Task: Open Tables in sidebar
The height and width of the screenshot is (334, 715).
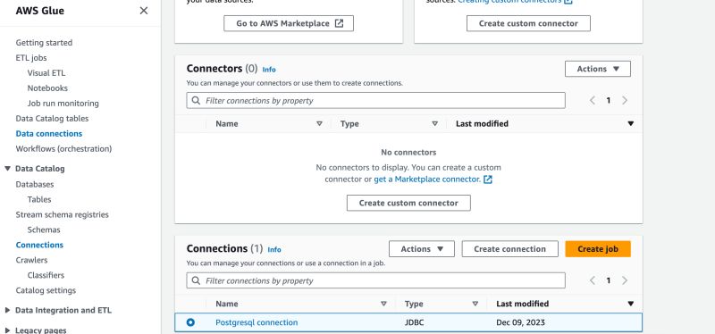Action: [39, 199]
